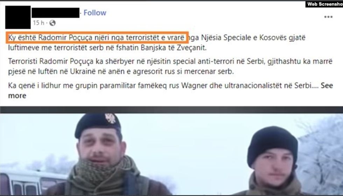This screenshot has width=343, height=196.
Task: Click the paragraph starting Ka qenë i lidhur
Action: point(170,90)
